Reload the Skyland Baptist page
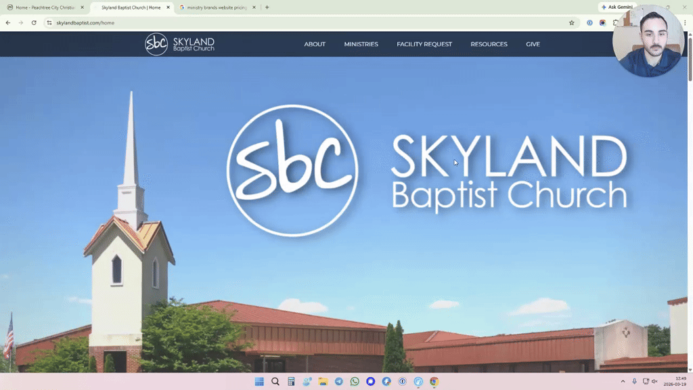The width and height of the screenshot is (693, 390). click(x=34, y=22)
